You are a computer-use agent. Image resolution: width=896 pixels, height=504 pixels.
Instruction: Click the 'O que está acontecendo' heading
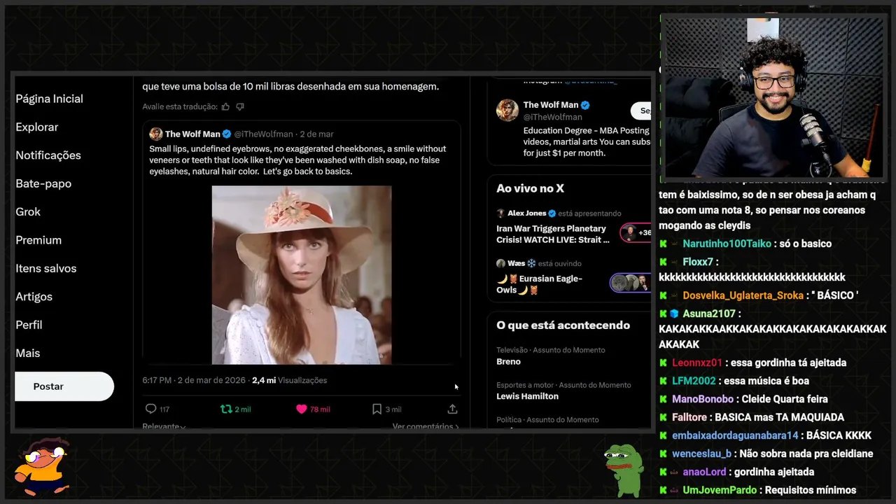563,325
